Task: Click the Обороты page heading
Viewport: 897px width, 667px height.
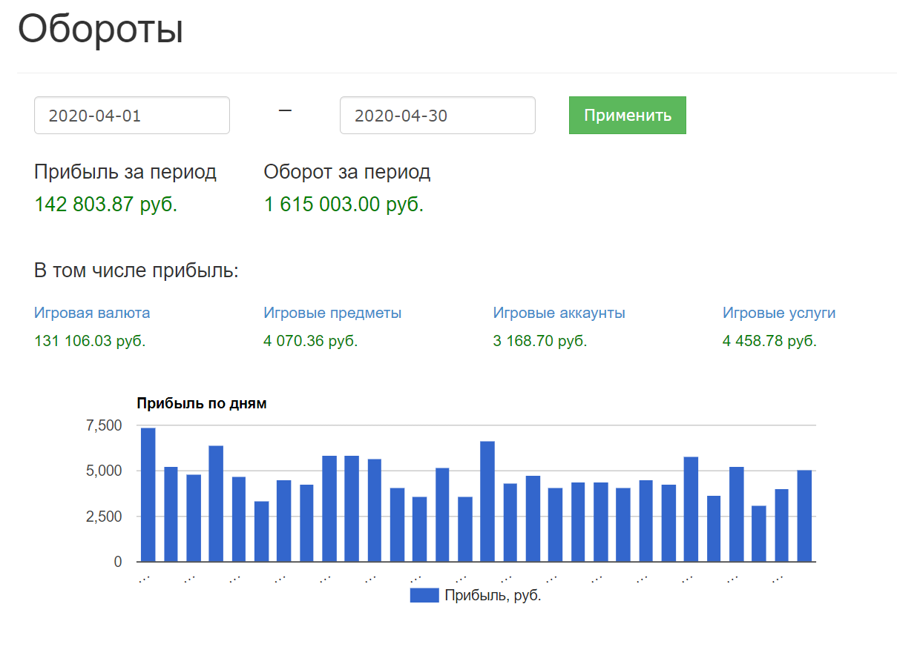Action: pos(101,30)
